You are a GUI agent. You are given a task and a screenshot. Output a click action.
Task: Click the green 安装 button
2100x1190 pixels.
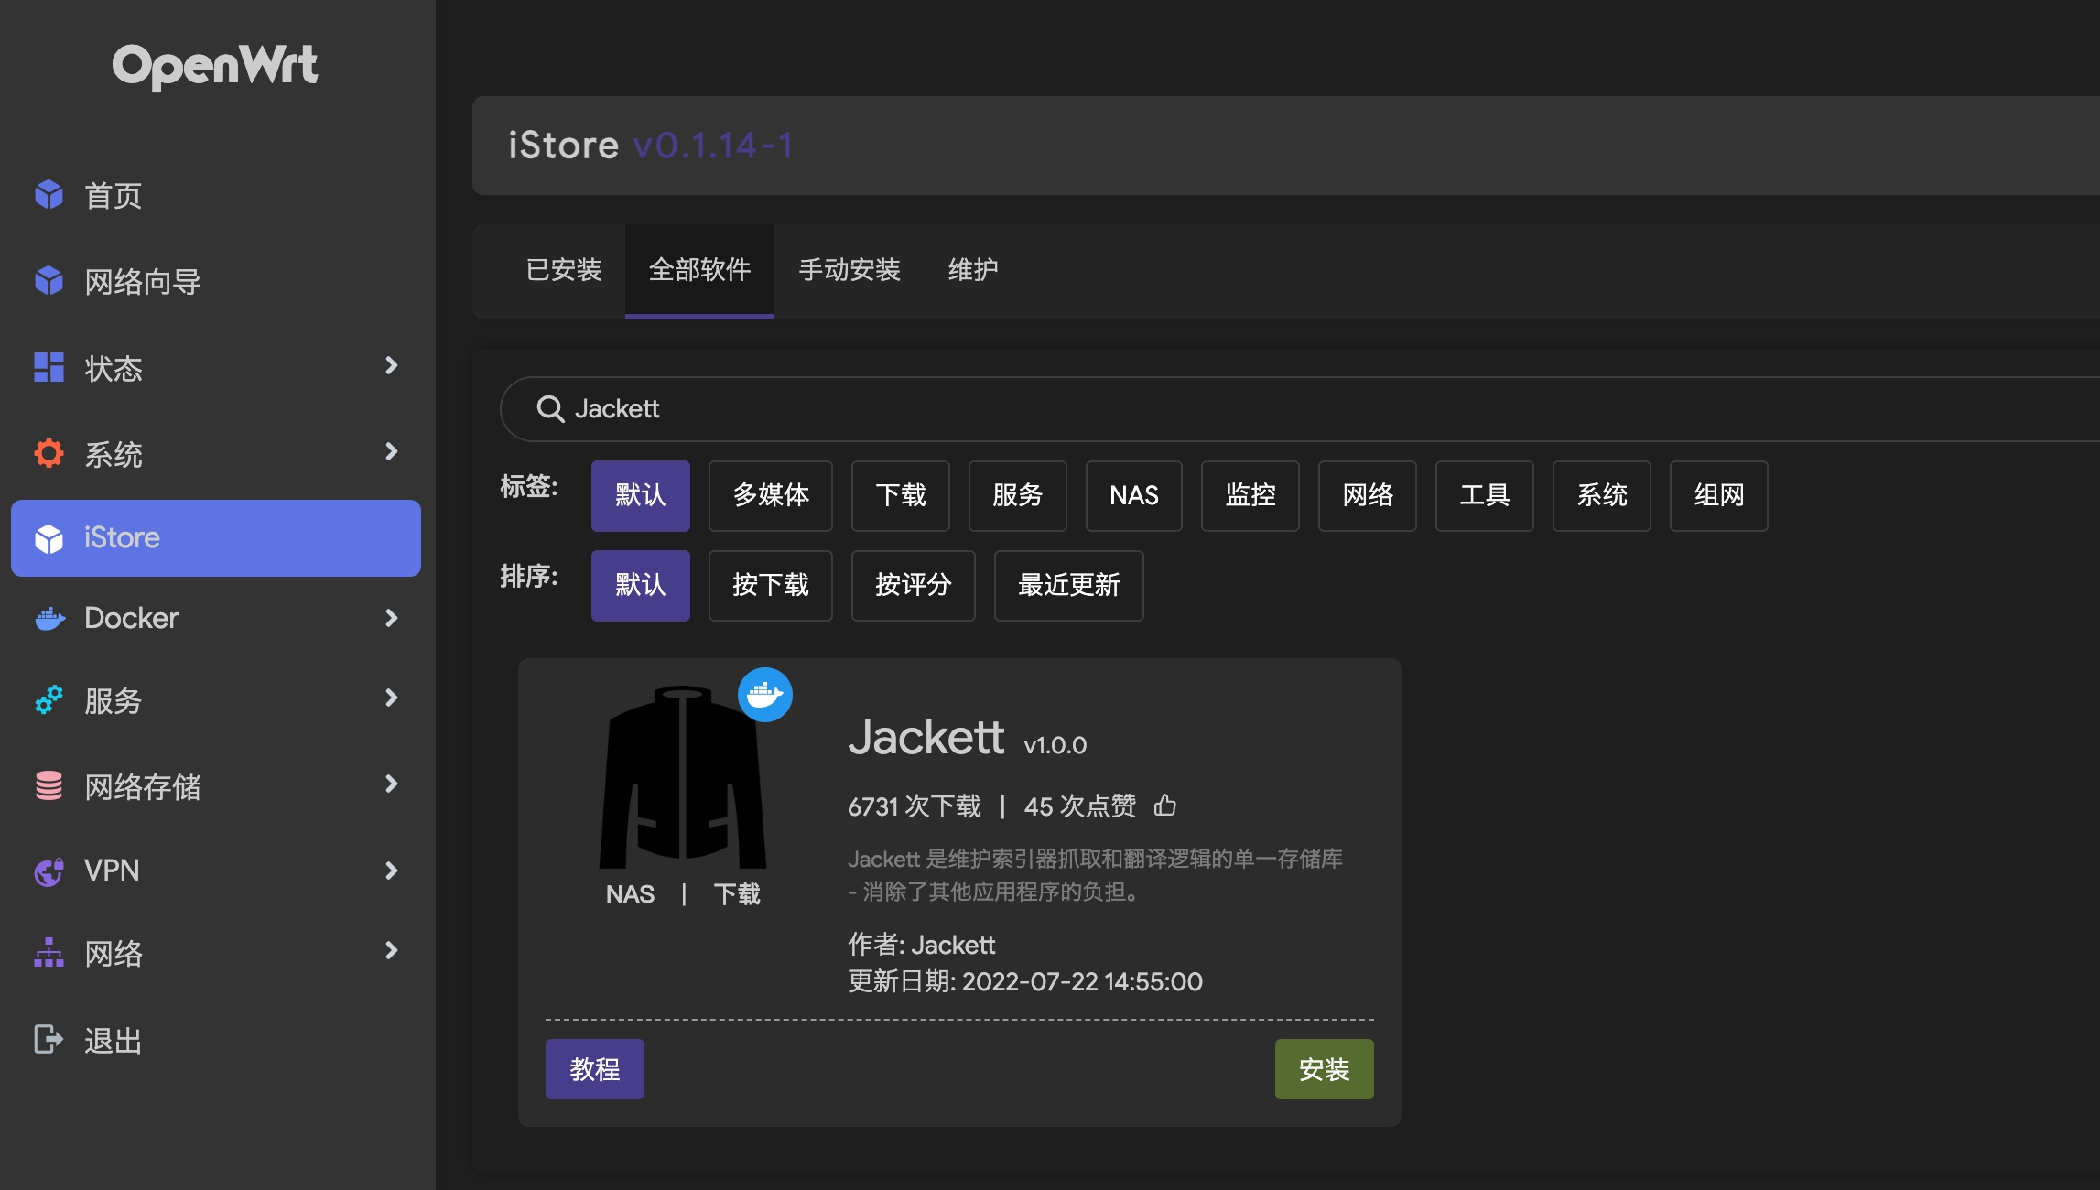pos(1324,1069)
